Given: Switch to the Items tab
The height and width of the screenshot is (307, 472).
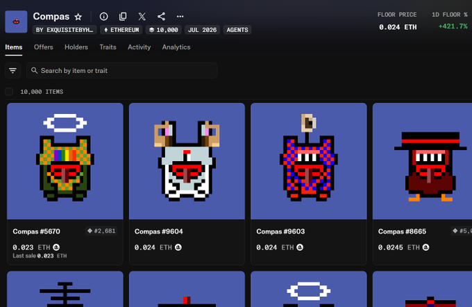Looking at the screenshot, I should (x=14, y=47).
